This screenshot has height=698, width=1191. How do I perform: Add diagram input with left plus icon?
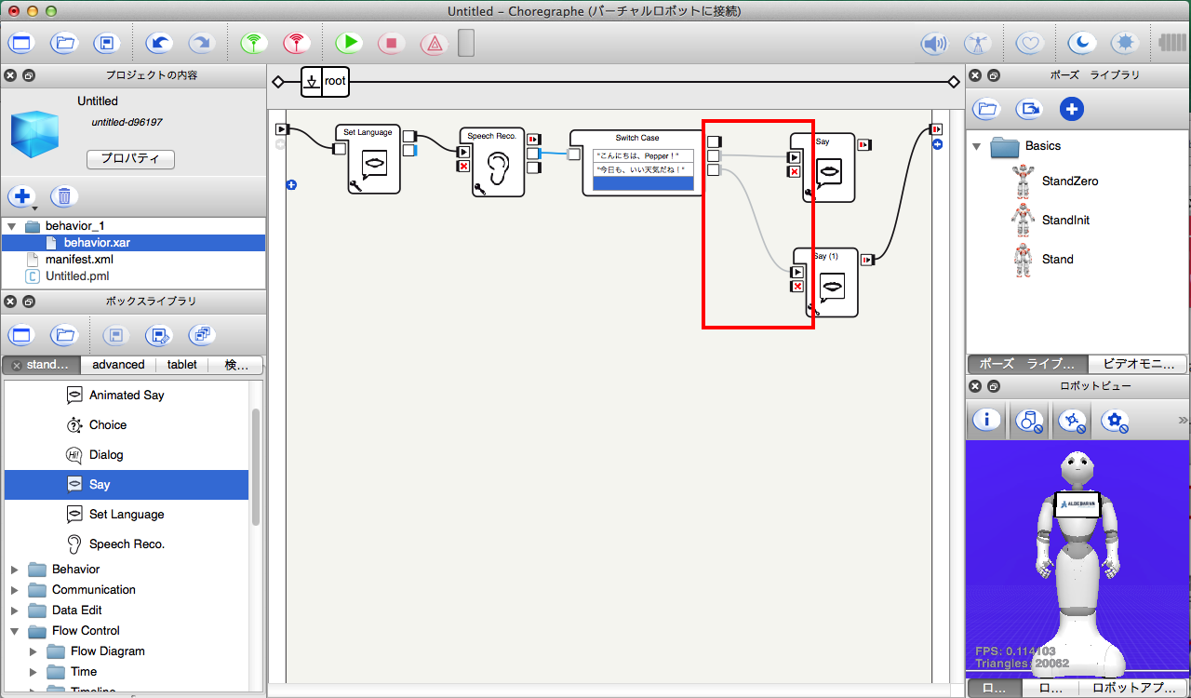pyautogui.click(x=291, y=185)
